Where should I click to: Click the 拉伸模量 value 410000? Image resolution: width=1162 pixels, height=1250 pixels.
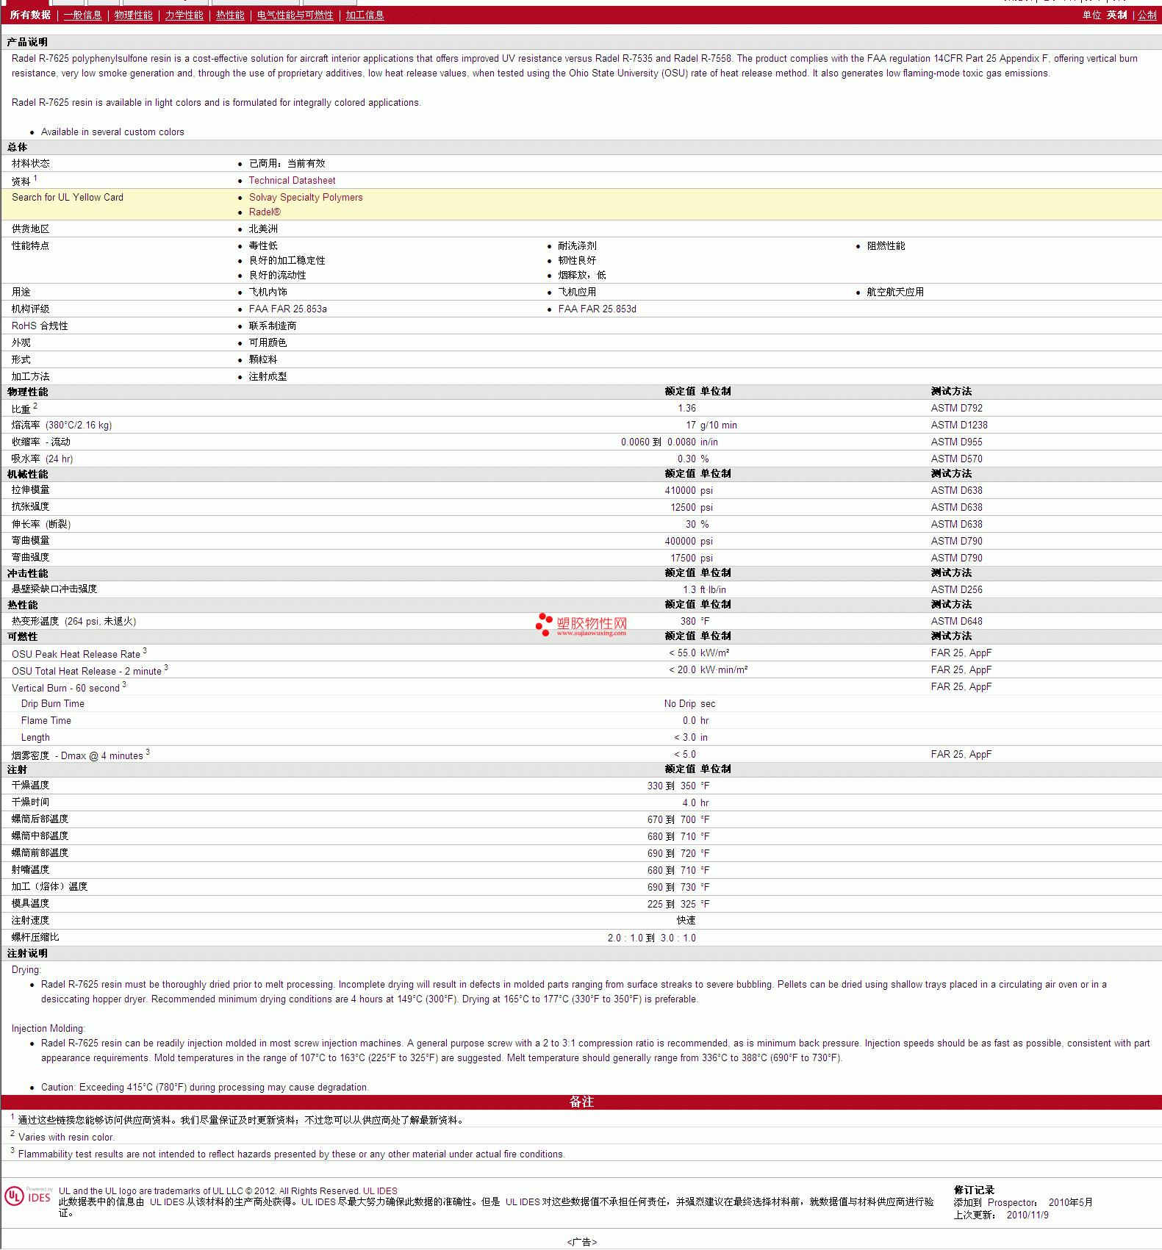tap(680, 490)
